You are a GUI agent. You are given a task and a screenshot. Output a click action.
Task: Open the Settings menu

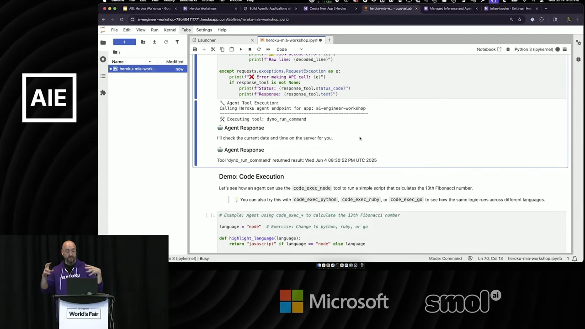204,30
